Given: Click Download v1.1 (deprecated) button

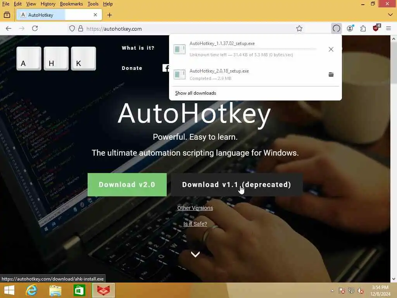Looking at the screenshot, I should pos(237,184).
